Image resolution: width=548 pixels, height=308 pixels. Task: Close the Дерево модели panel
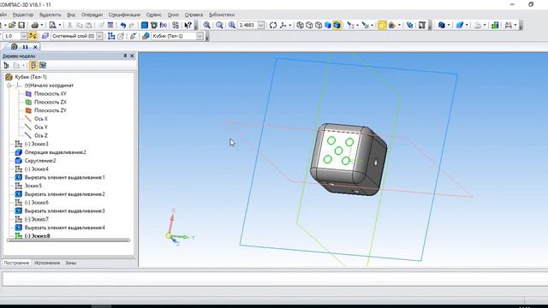click(132, 56)
